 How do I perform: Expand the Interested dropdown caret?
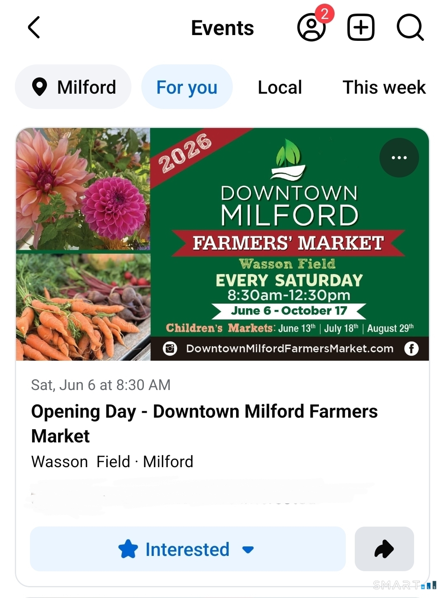point(248,550)
